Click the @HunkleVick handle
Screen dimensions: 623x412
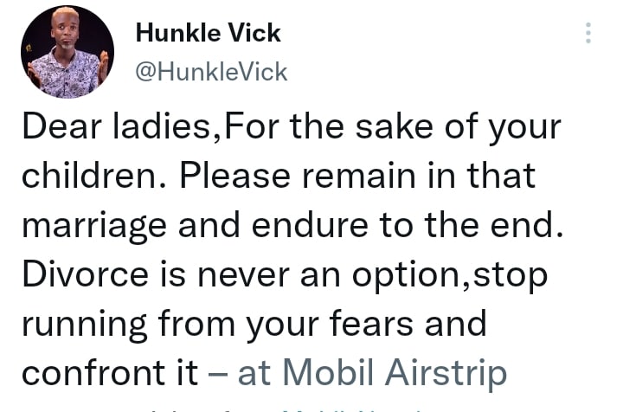(212, 73)
